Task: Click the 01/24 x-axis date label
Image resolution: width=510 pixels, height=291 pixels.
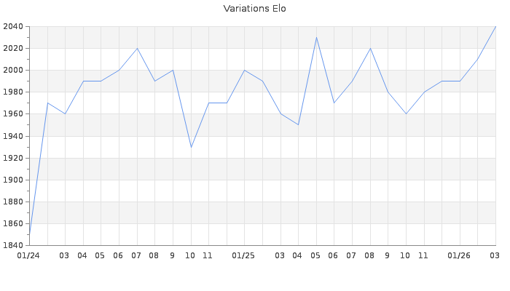Action: click(28, 256)
